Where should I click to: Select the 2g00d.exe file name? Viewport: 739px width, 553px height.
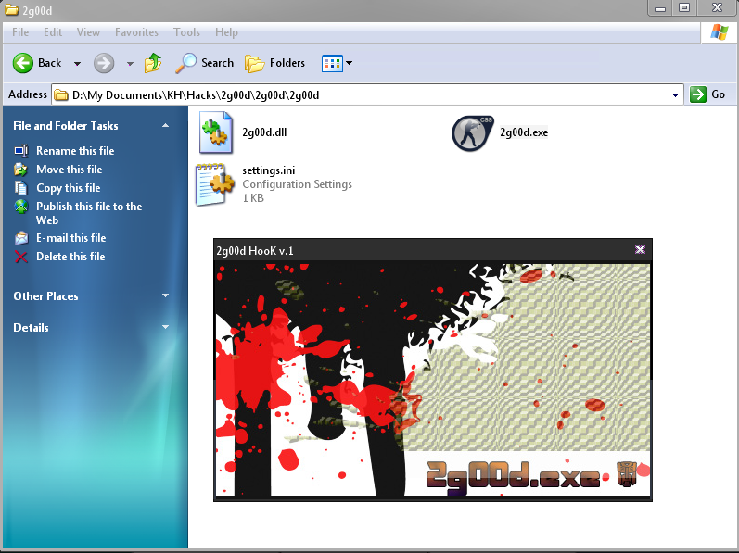tap(524, 132)
